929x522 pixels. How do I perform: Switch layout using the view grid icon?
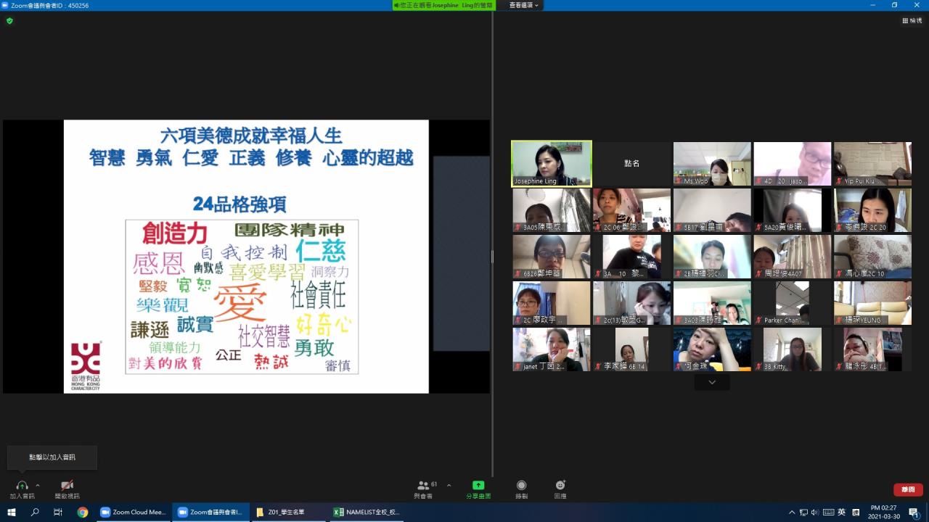tap(912, 21)
